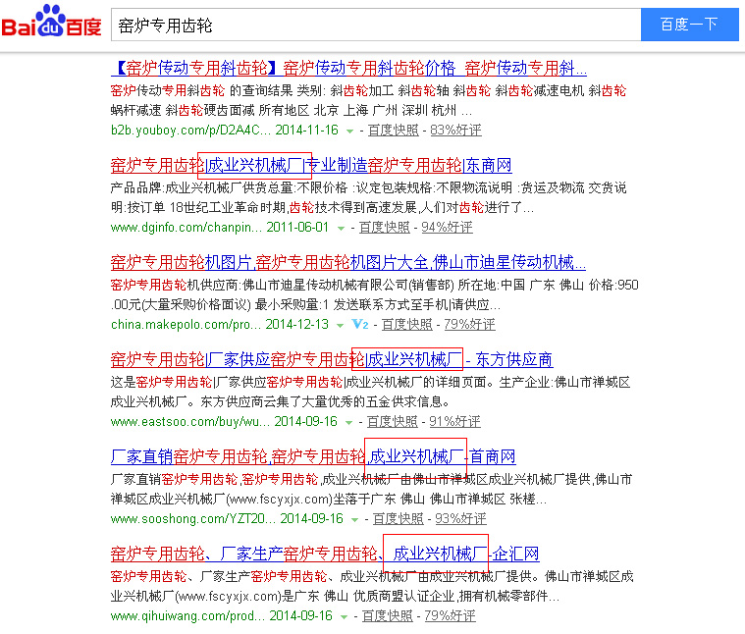Open the 企汇网 窑炉专用齿轮 result title
The image size is (745, 634).
tap(325, 554)
